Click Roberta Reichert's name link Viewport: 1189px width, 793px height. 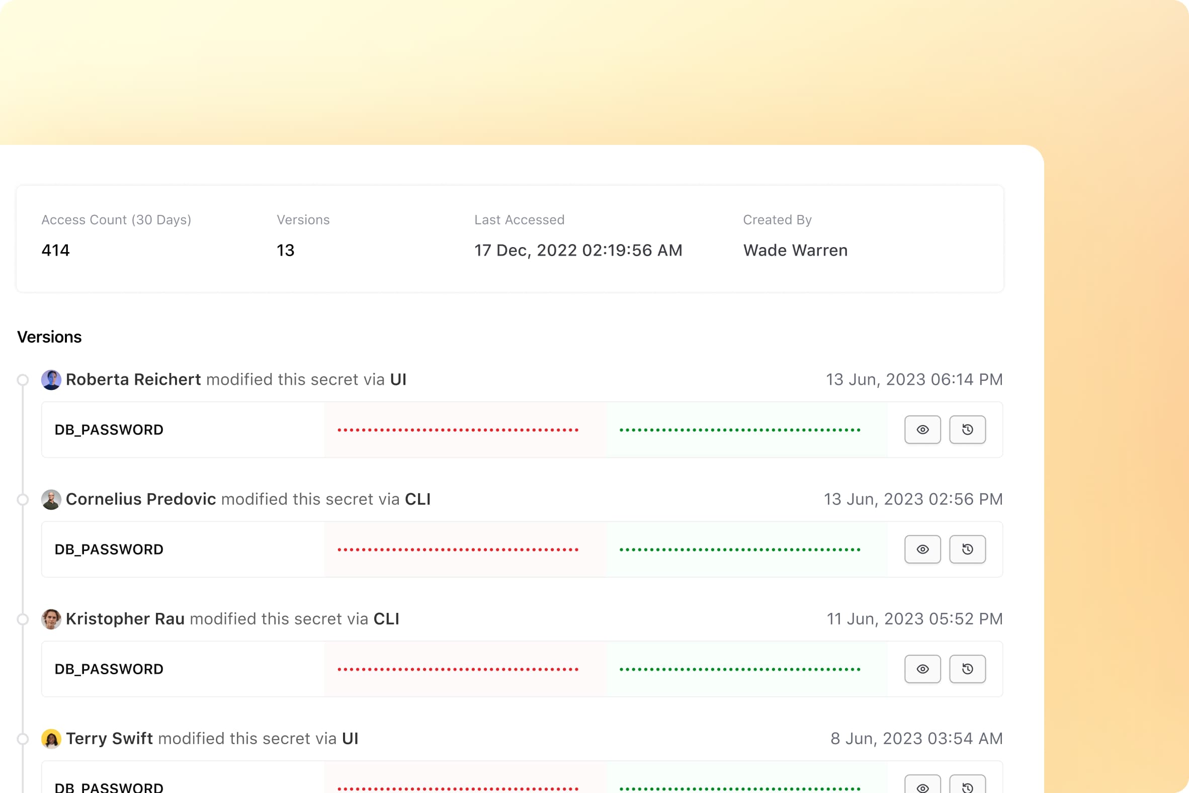coord(133,379)
